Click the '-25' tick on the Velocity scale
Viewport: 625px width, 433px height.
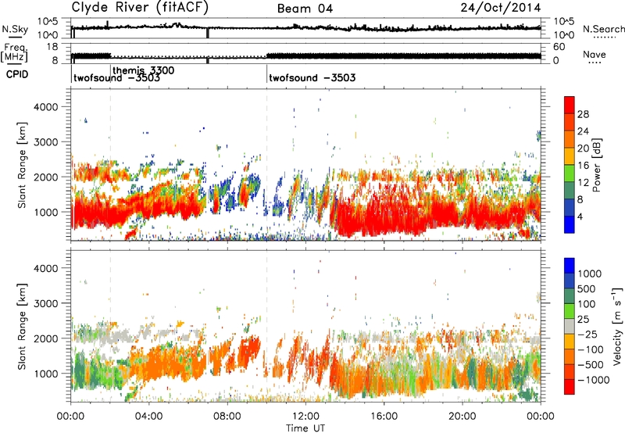coord(589,334)
